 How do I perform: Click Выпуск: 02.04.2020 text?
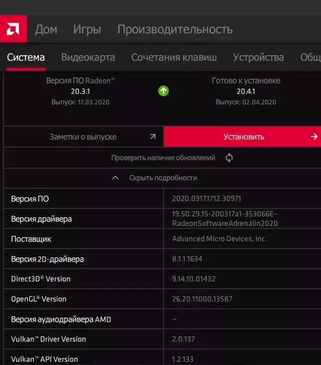point(246,102)
